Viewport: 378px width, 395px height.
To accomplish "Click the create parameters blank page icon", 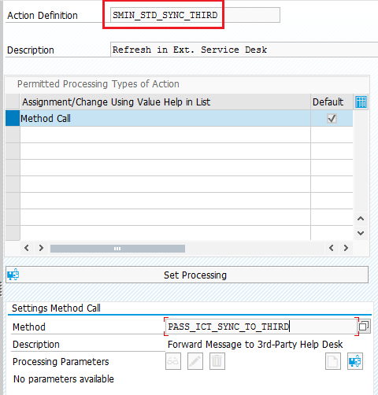I will [x=333, y=361].
